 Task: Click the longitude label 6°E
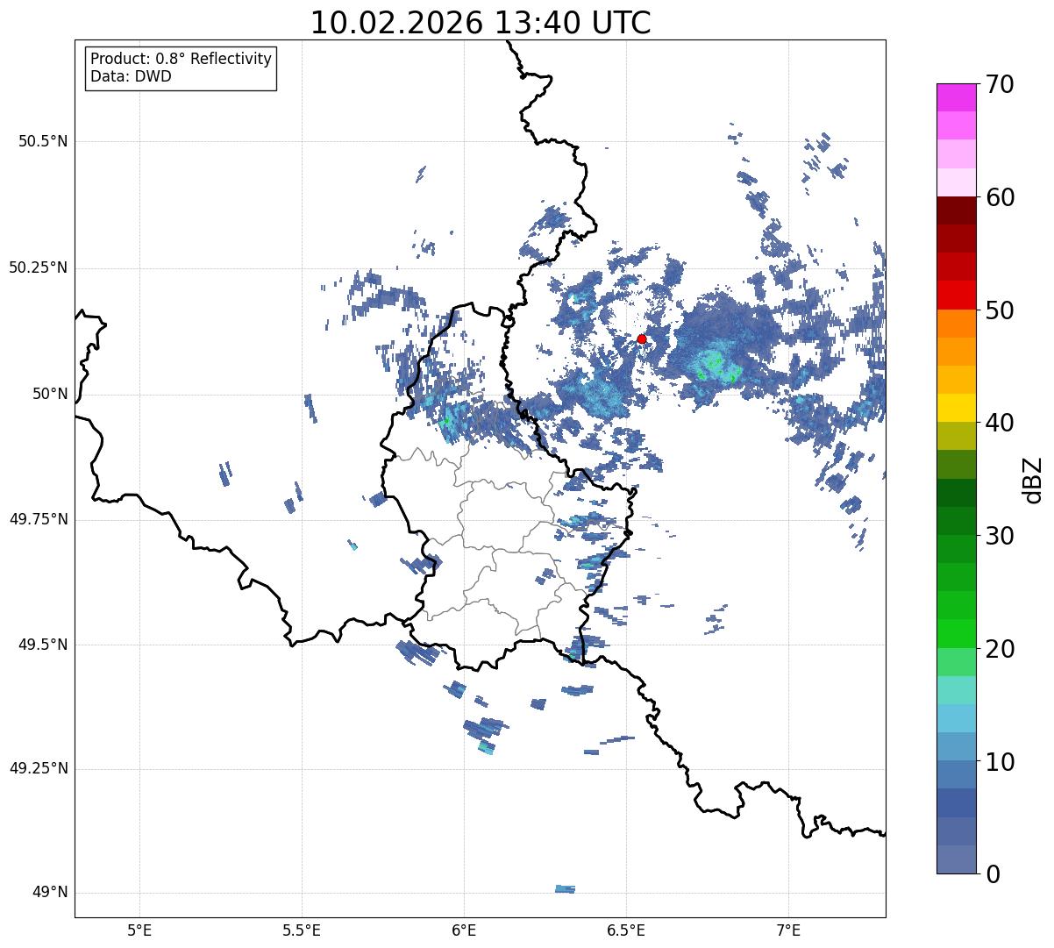point(464,930)
